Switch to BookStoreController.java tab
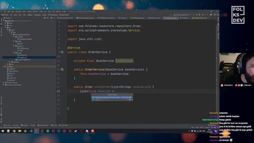254x143 pixels. click(x=106, y=18)
